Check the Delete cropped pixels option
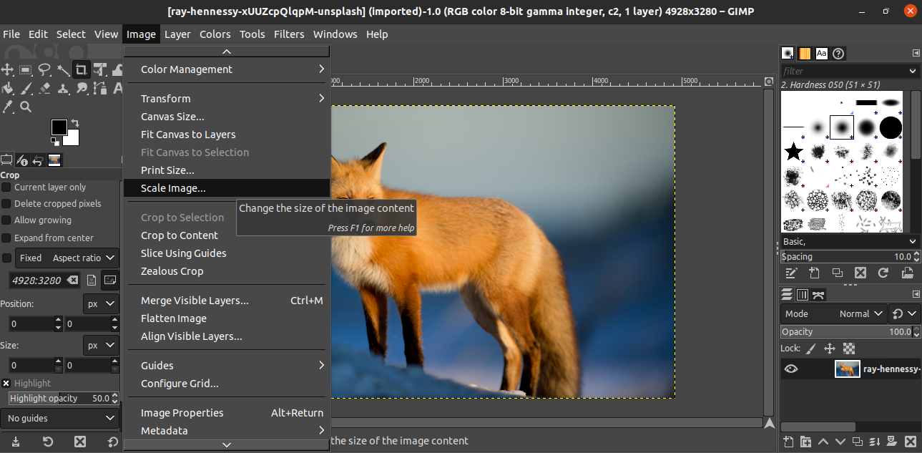 (x=6, y=204)
